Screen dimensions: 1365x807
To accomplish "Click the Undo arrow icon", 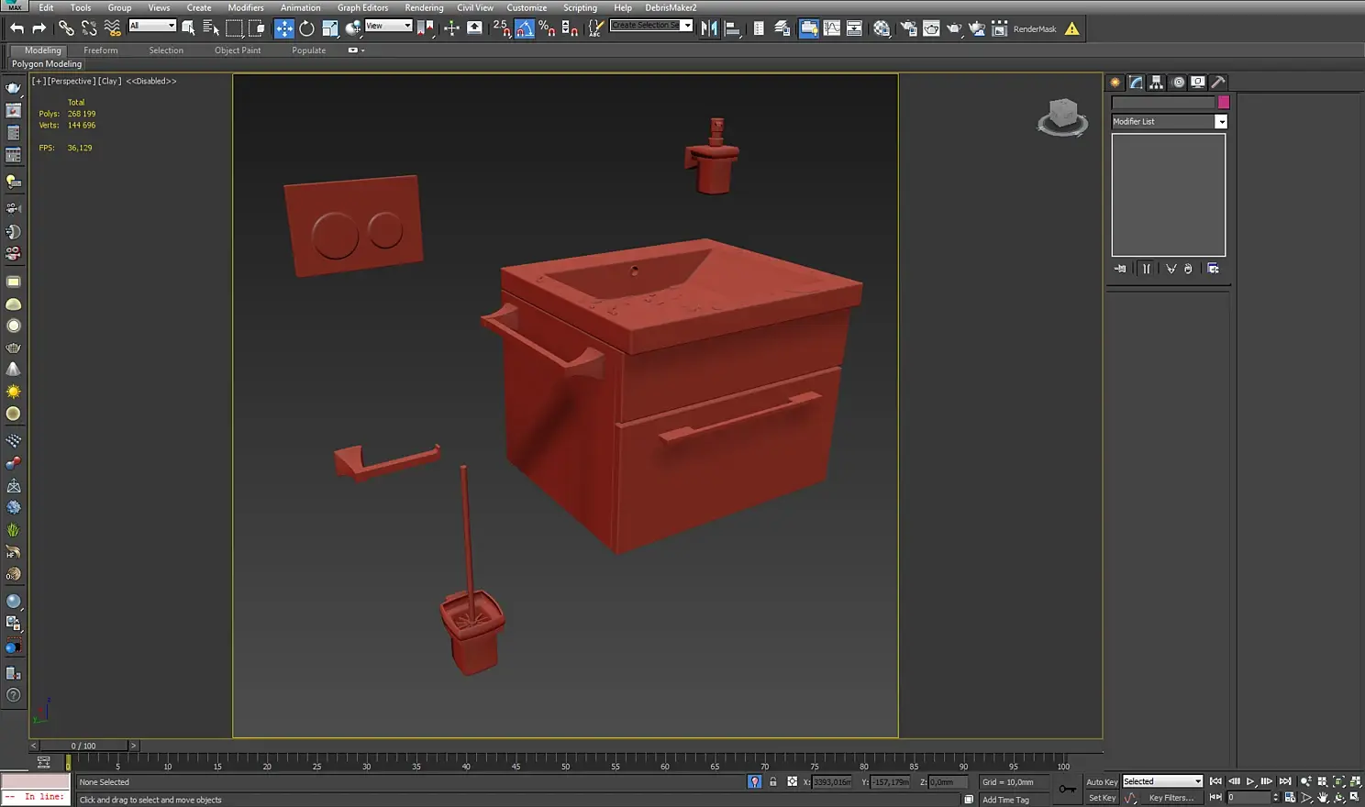I will pos(17,28).
